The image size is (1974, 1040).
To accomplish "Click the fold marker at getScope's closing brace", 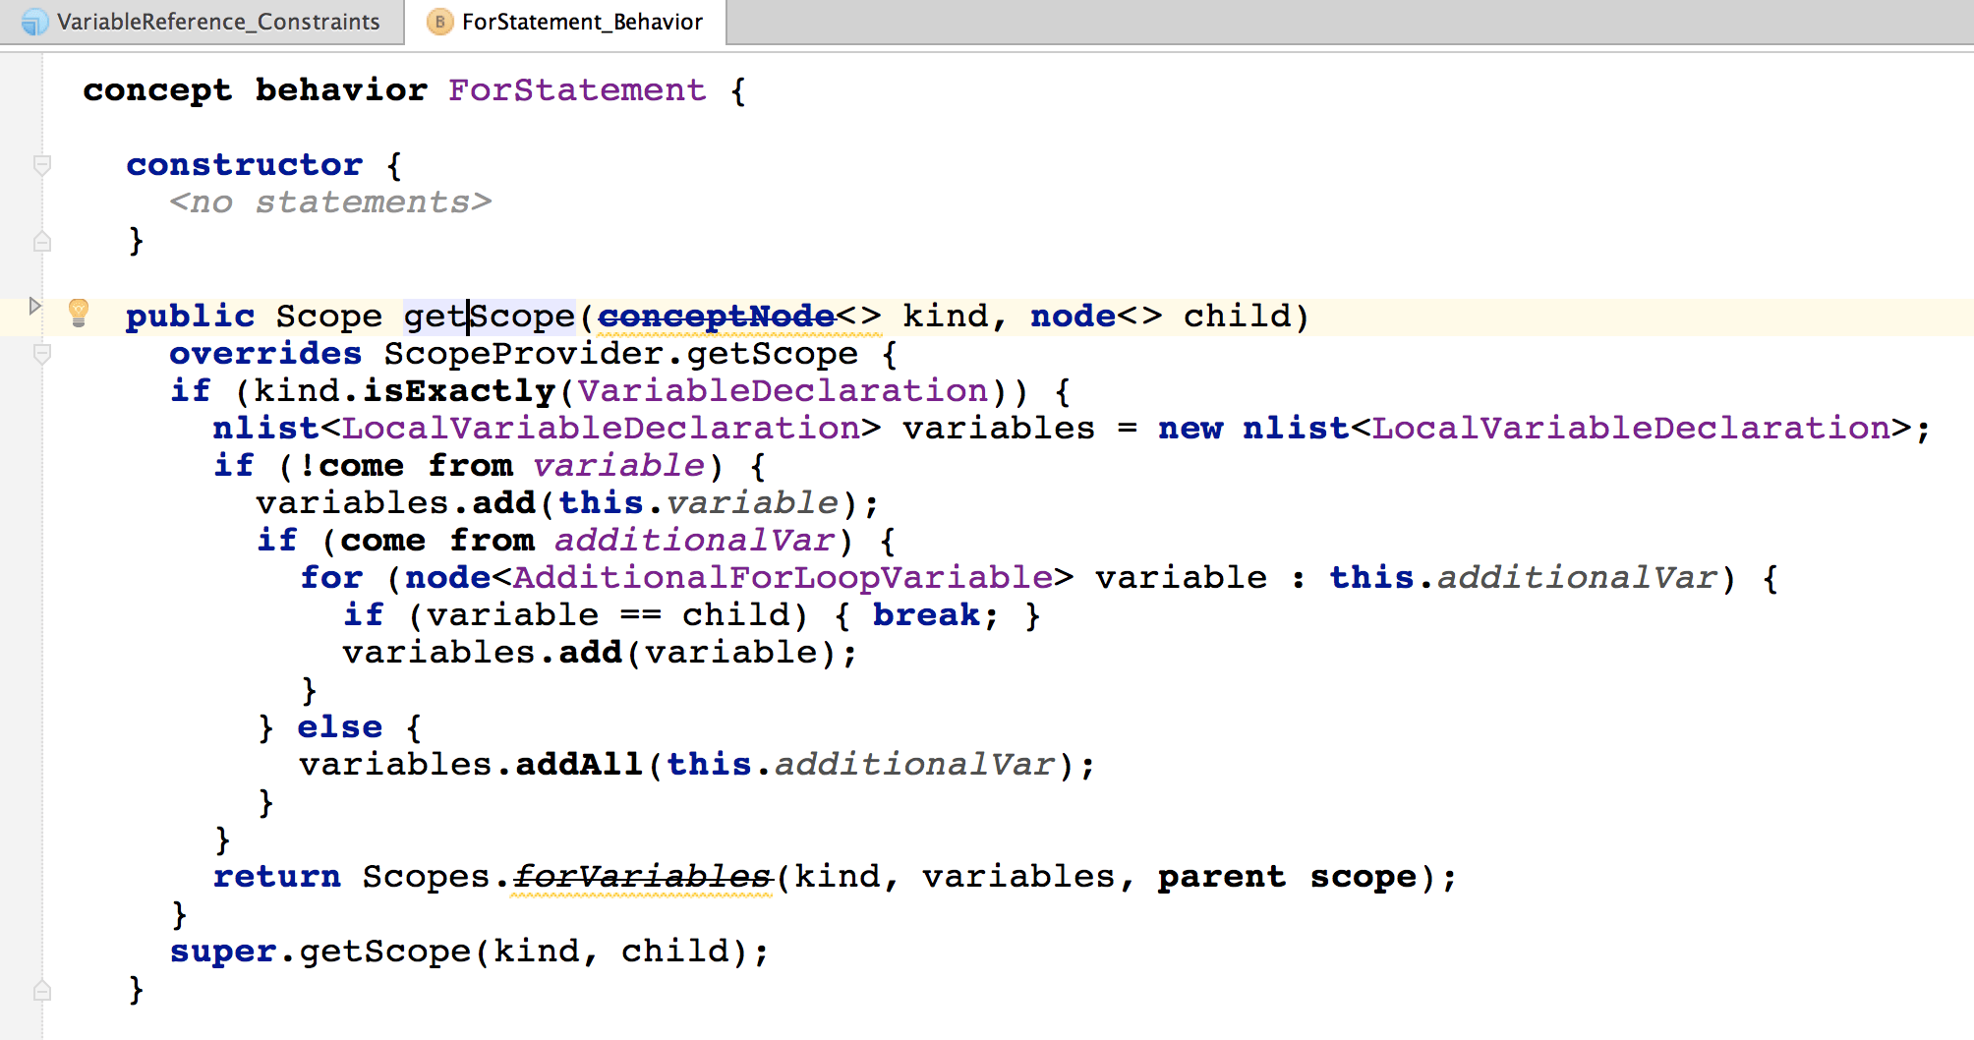I will [41, 990].
